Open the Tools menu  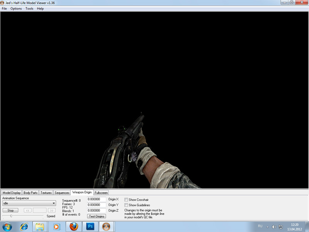click(x=29, y=9)
